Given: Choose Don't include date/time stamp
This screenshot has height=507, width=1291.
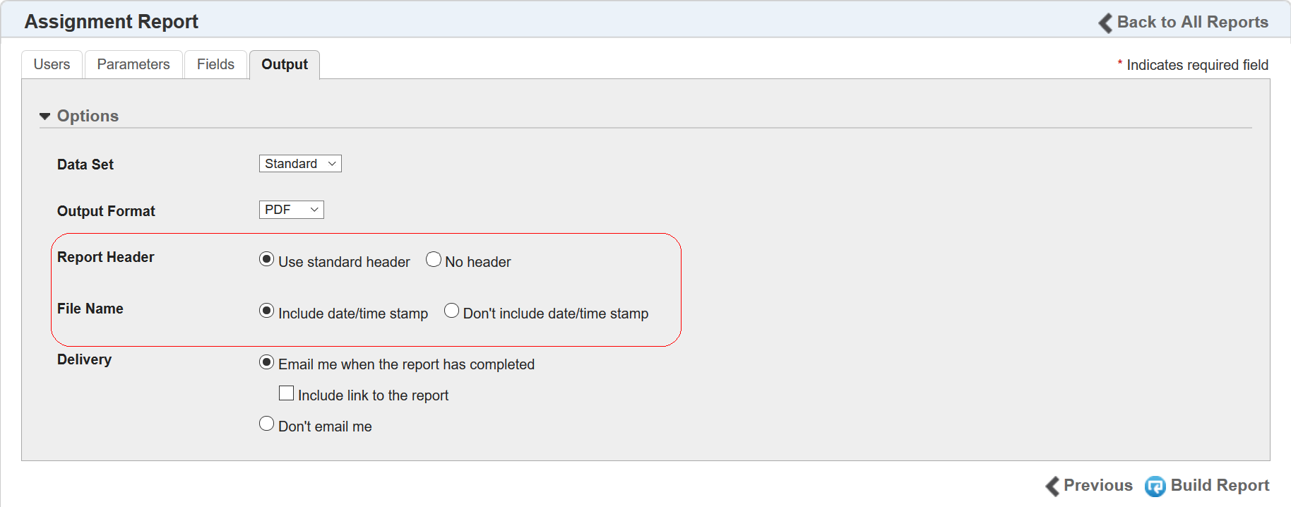Looking at the screenshot, I should 451,311.
